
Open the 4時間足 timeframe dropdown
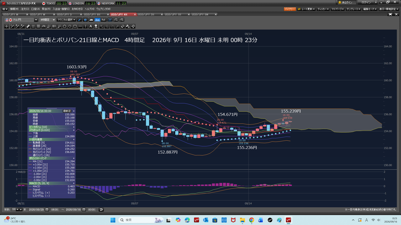click(47, 20)
